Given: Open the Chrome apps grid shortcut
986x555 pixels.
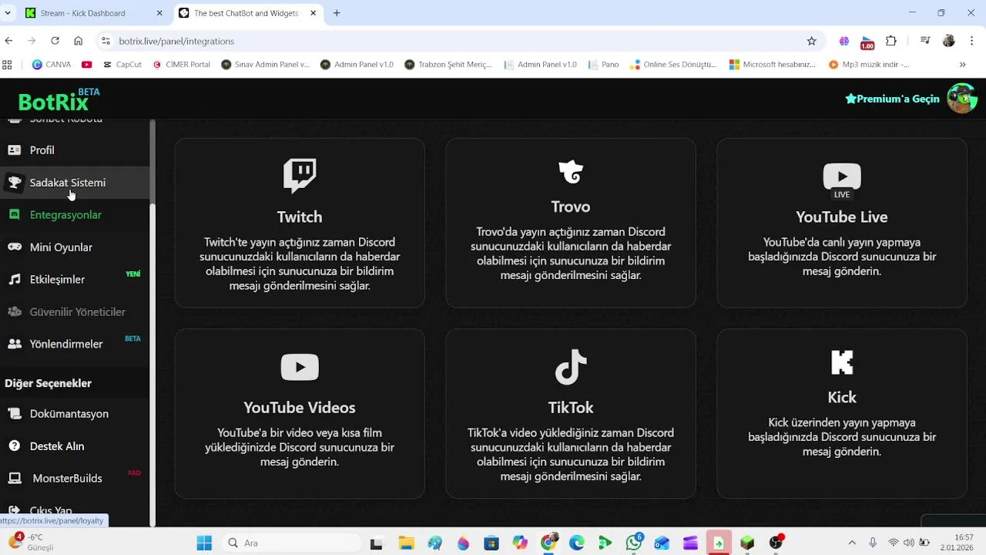Looking at the screenshot, I should tap(8, 65).
